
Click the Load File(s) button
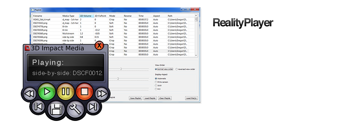click(192, 98)
